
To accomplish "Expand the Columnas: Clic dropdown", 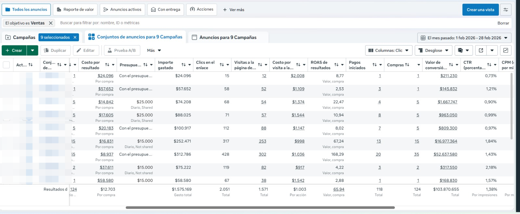I will [389, 50].
